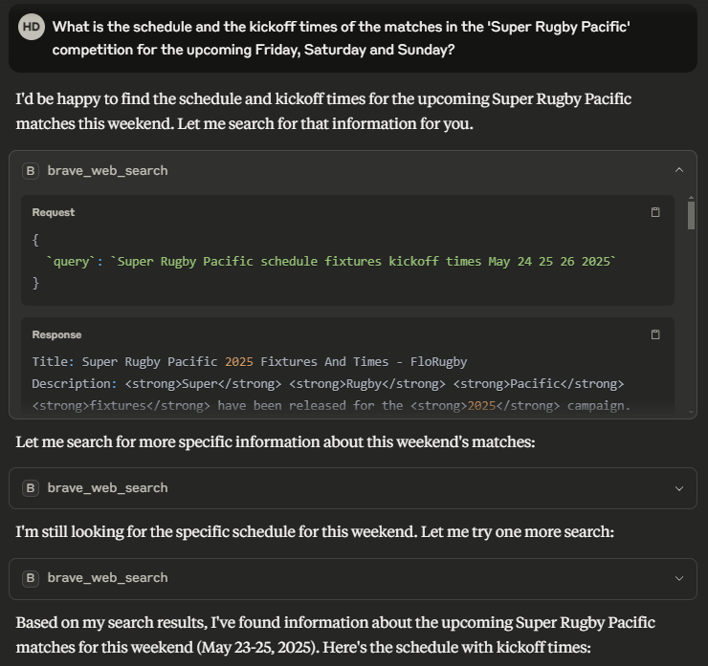The height and width of the screenshot is (666, 708).
Task: Click 'Let me search for more specific information' text
Action: [x=276, y=441]
